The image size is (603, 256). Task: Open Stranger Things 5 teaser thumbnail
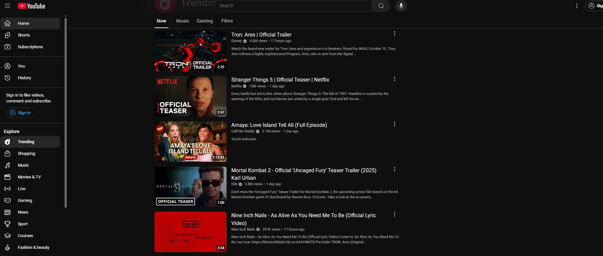pyautogui.click(x=190, y=97)
